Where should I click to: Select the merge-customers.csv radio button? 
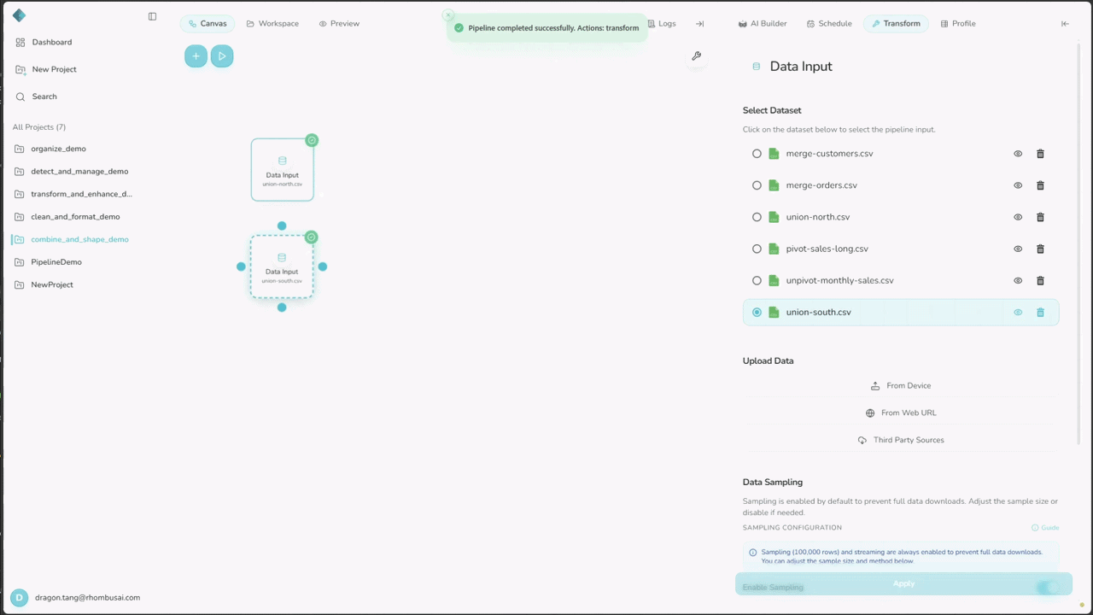[757, 154]
